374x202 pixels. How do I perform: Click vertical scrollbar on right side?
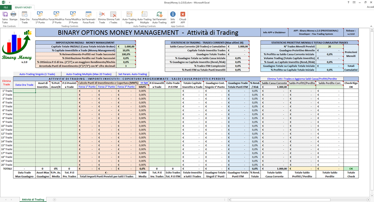click(x=372, y=110)
